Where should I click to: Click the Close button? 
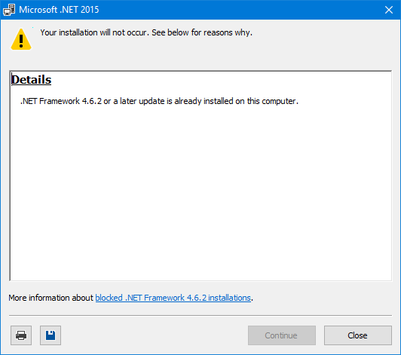click(x=358, y=335)
